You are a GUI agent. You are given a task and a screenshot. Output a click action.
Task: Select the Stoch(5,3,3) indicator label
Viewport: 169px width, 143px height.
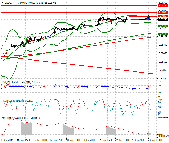[x=17, y=101]
